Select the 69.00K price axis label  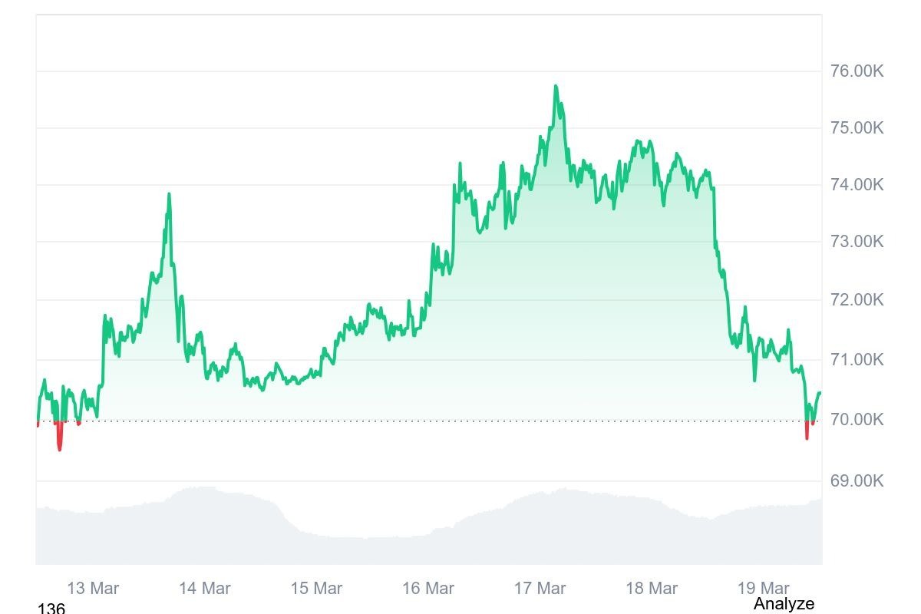pyautogui.click(x=857, y=481)
